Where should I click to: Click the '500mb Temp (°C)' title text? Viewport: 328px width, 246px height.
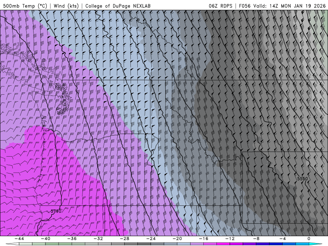(x=25, y=6)
